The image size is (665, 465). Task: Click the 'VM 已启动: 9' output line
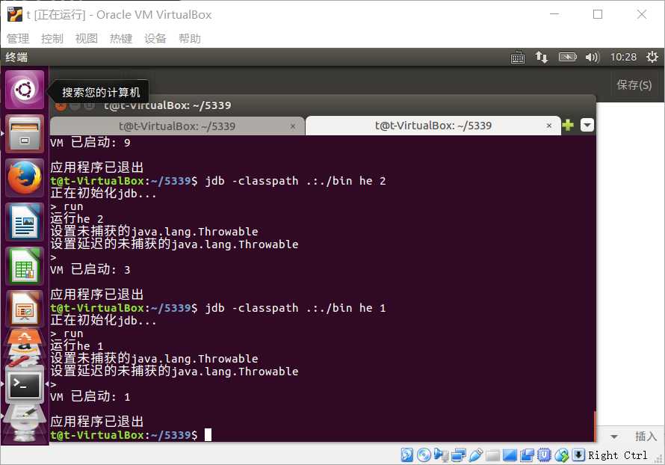click(x=90, y=143)
